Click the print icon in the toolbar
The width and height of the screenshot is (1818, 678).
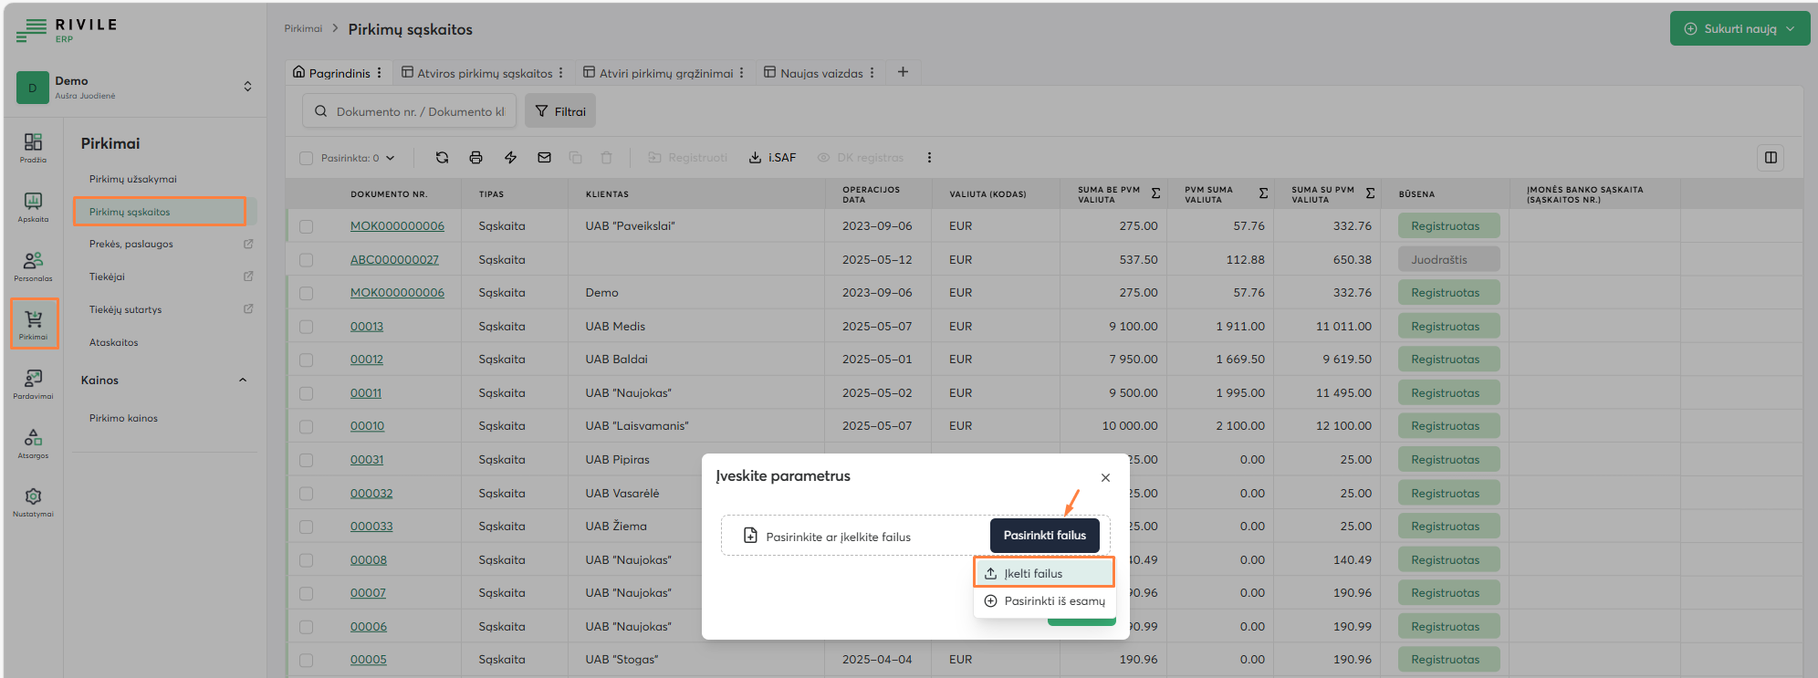pyautogui.click(x=475, y=158)
